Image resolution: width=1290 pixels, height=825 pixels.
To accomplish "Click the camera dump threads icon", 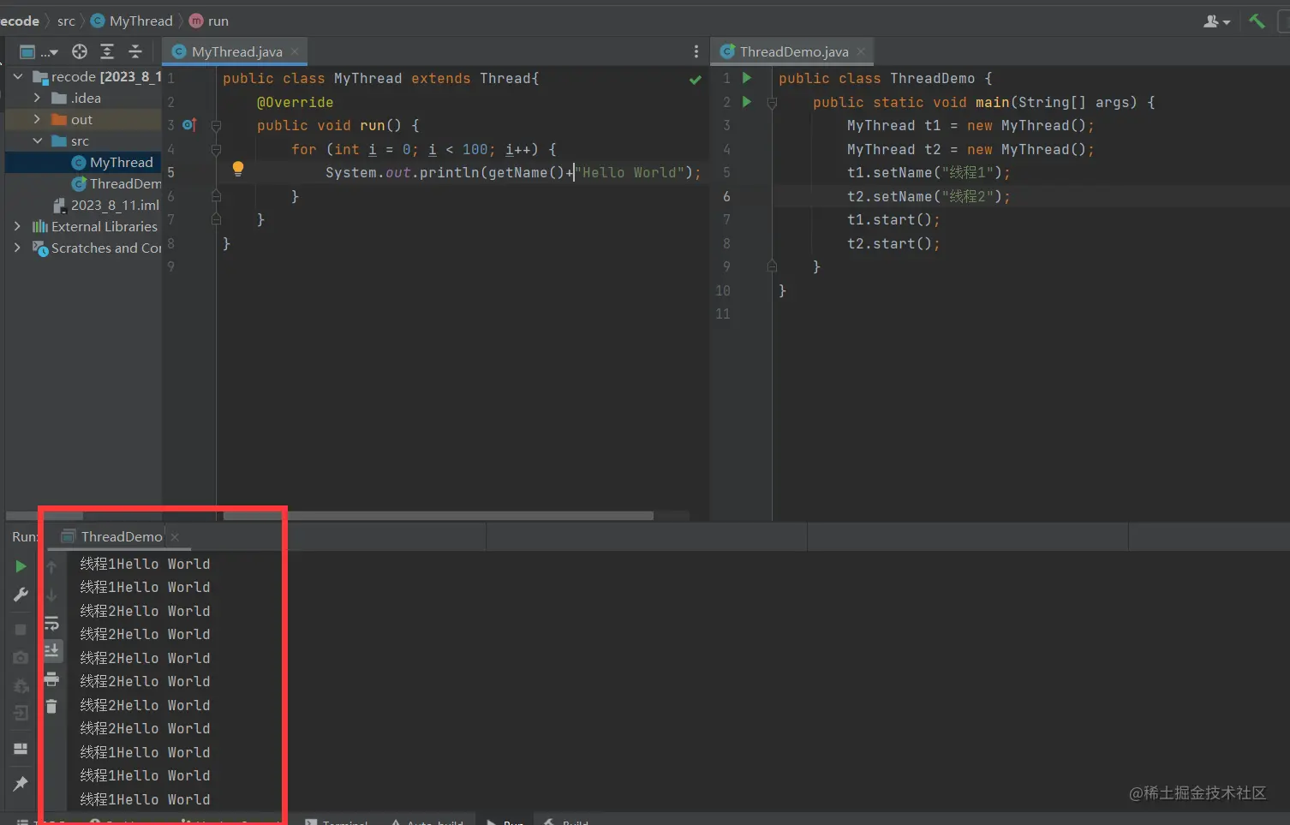I will pos(21,657).
